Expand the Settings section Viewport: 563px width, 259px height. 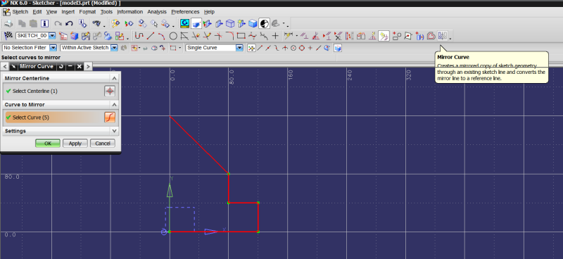point(114,131)
